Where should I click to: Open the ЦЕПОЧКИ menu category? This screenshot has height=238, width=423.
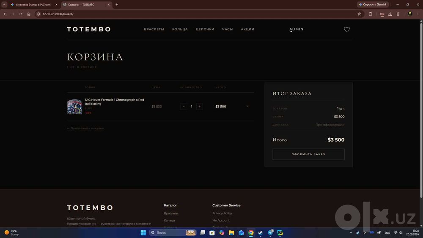click(x=205, y=29)
